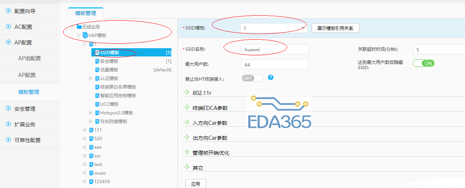
Task: Click the AP配置 collapse circle icon
Action: pos(8,42)
